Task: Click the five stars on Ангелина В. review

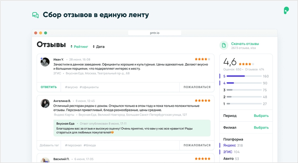Action: (203, 101)
